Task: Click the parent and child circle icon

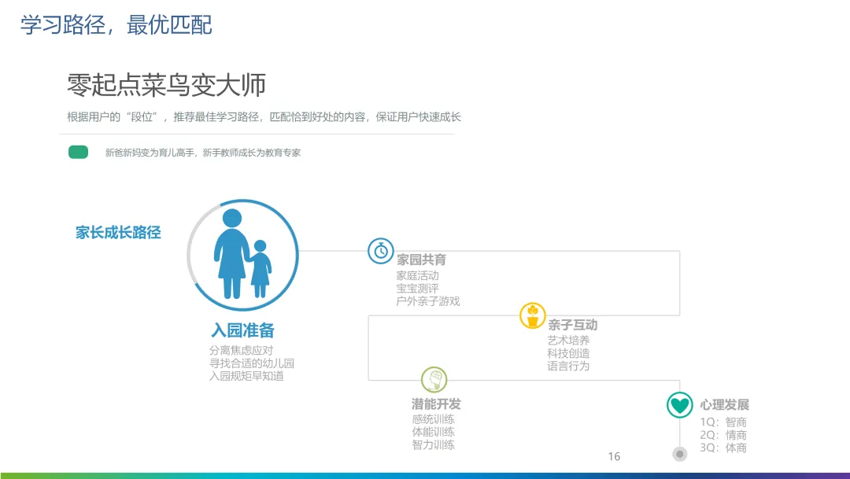Action: [x=243, y=255]
